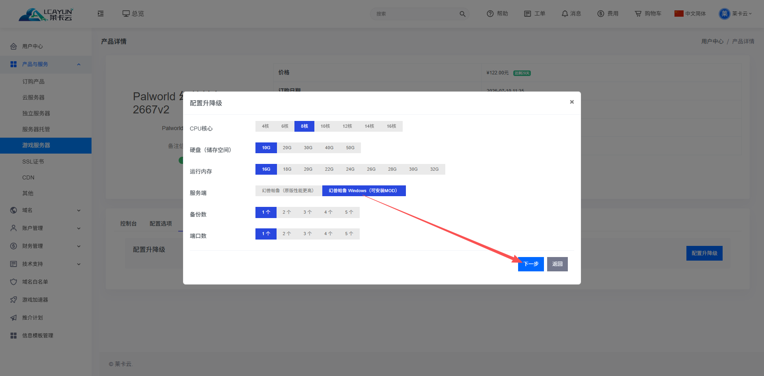Select 32G running memory option
This screenshot has height=376, width=764.
tap(434, 169)
